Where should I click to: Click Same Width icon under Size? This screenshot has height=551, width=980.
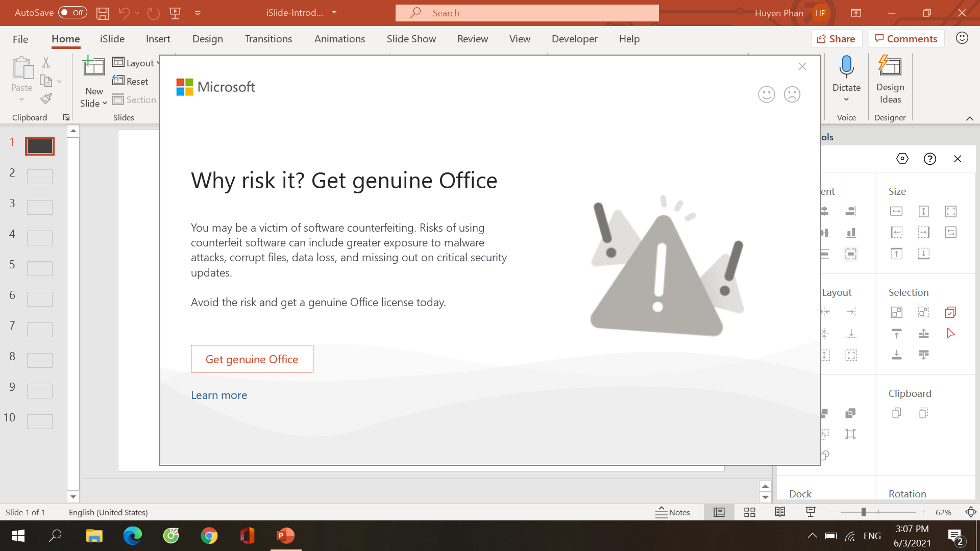(896, 211)
